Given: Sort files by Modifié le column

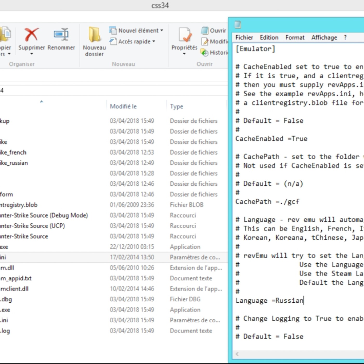Looking at the screenshot, I should [123, 106].
